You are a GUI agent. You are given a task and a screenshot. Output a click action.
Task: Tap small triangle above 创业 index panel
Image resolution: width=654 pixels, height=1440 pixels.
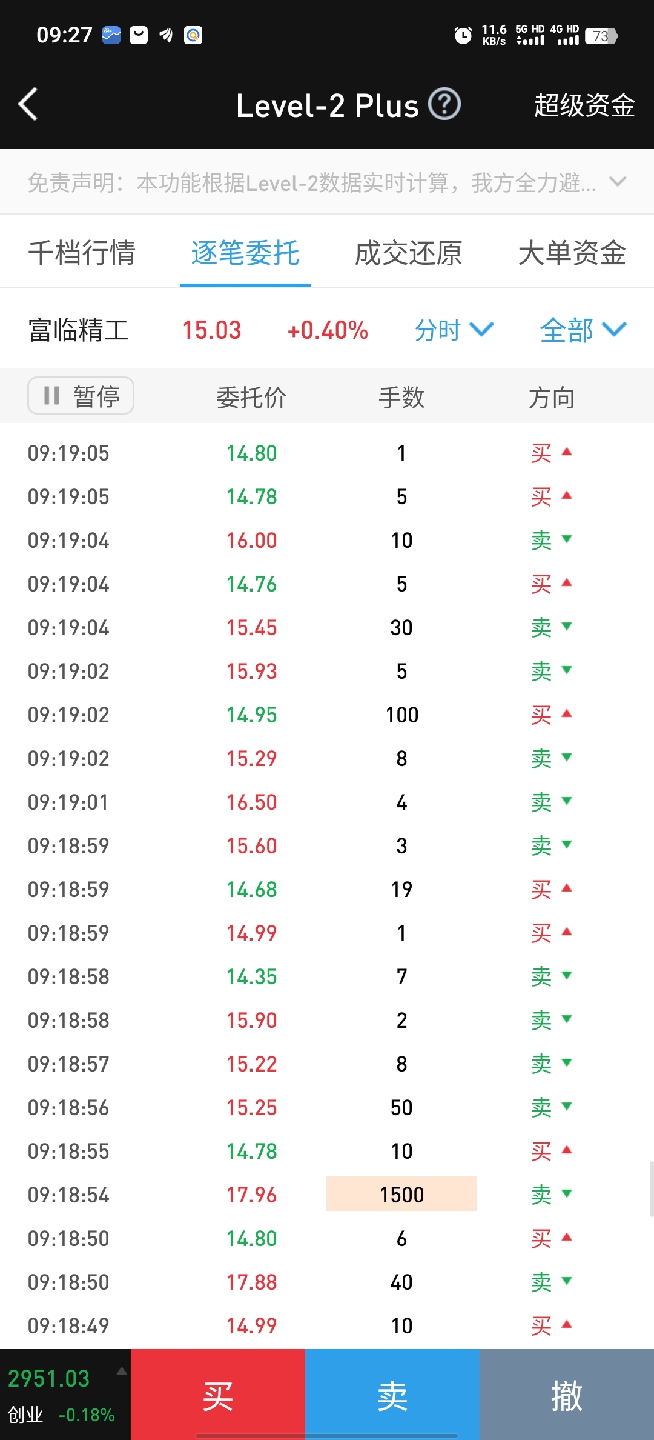click(x=122, y=1371)
